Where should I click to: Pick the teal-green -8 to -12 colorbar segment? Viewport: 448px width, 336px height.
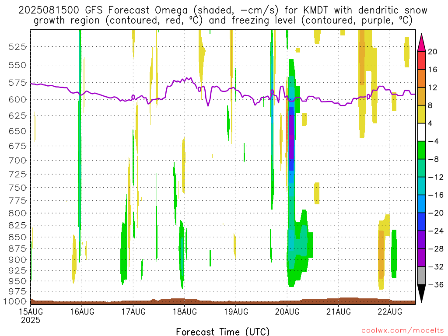point(421,168)
